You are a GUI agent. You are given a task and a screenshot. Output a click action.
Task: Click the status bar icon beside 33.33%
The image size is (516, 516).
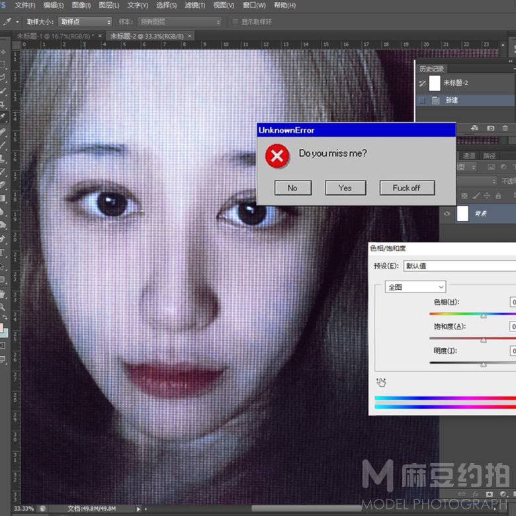43,509
